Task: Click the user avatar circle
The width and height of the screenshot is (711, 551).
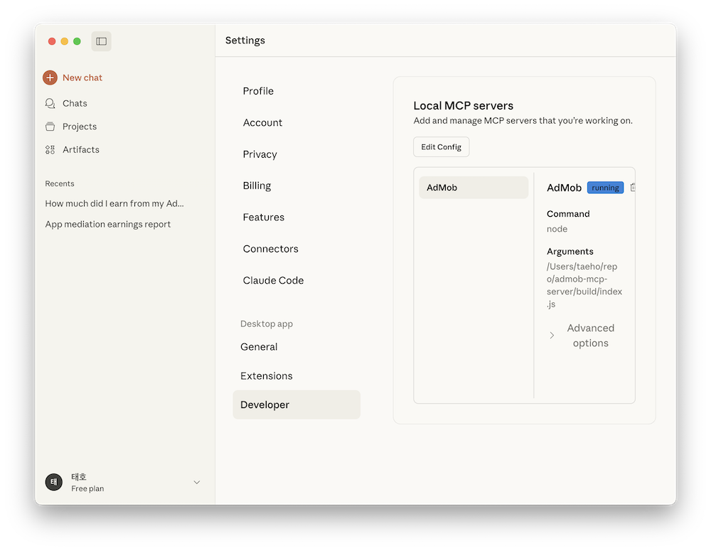Action: pos(53,482)
